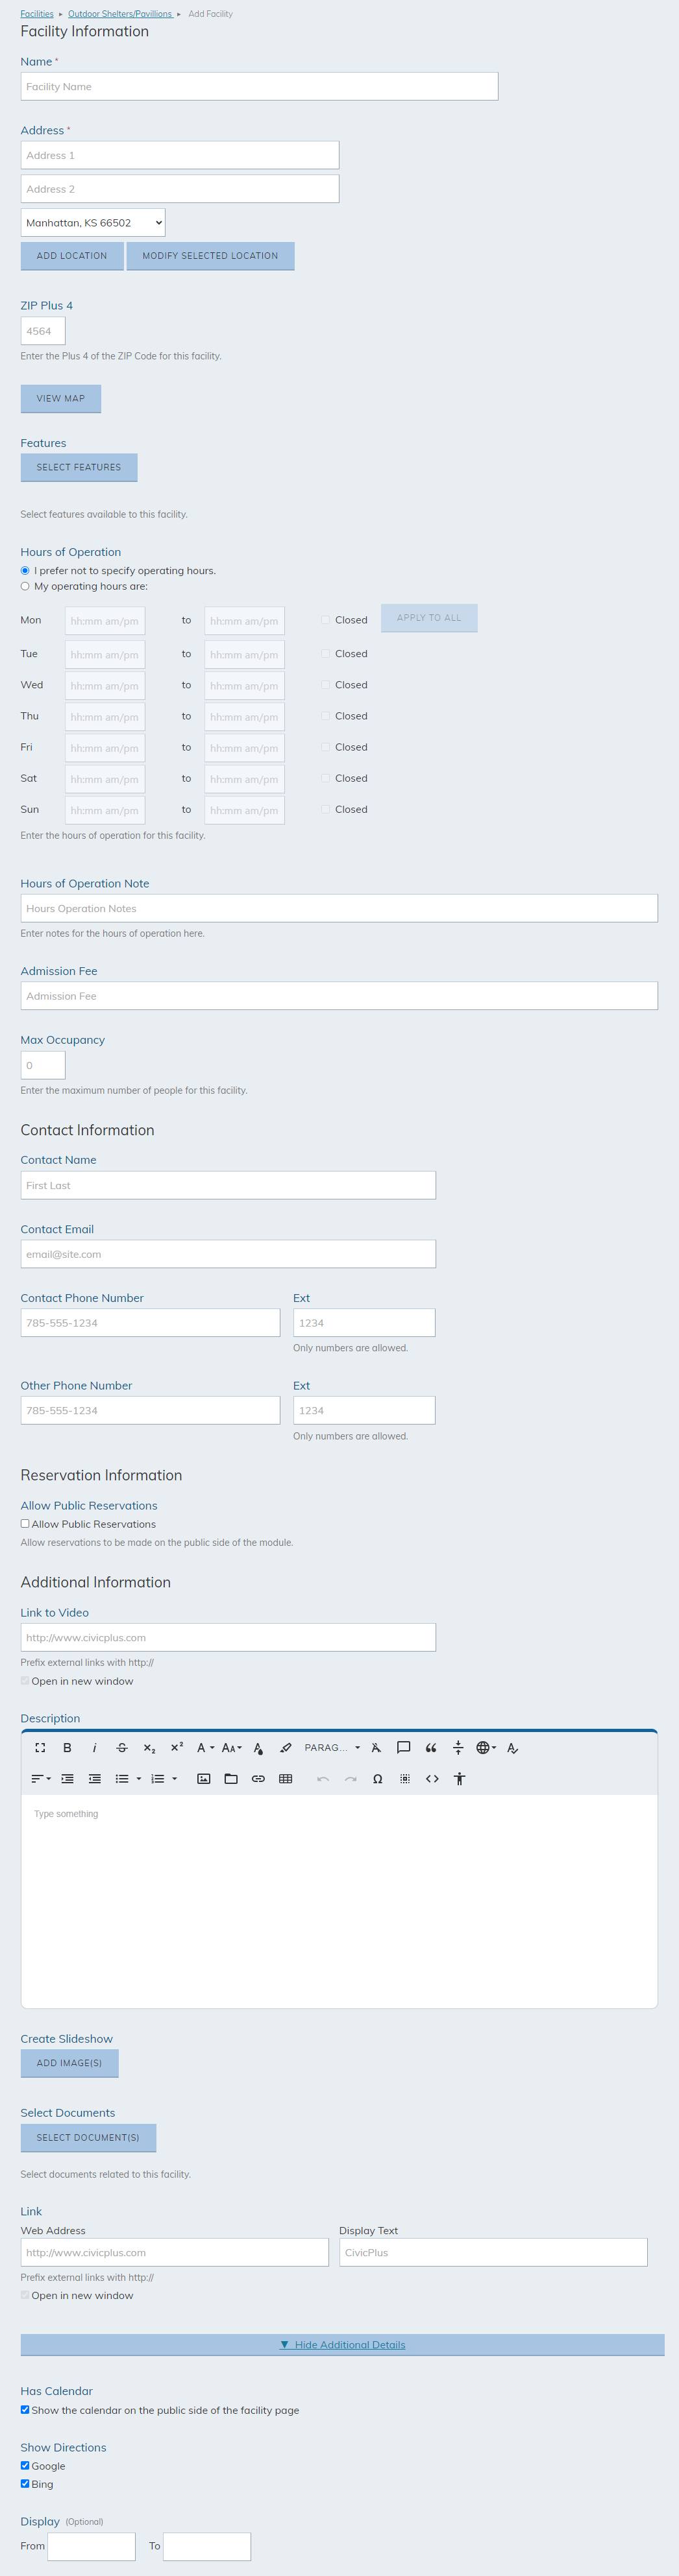Go to the Facilities breadcrumb link
The image size is (679, 2576).
pos(37,14)
